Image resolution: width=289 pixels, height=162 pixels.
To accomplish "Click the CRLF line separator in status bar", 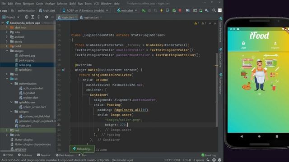I will click(177, 160).
